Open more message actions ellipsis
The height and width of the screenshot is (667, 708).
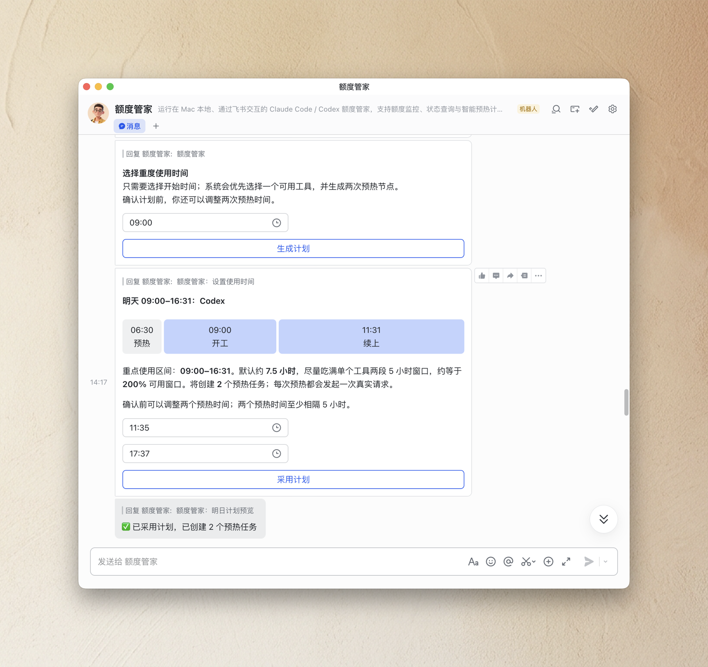pos(539,276)
